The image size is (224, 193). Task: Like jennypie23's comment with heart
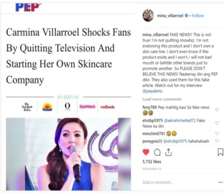(217, 141)
